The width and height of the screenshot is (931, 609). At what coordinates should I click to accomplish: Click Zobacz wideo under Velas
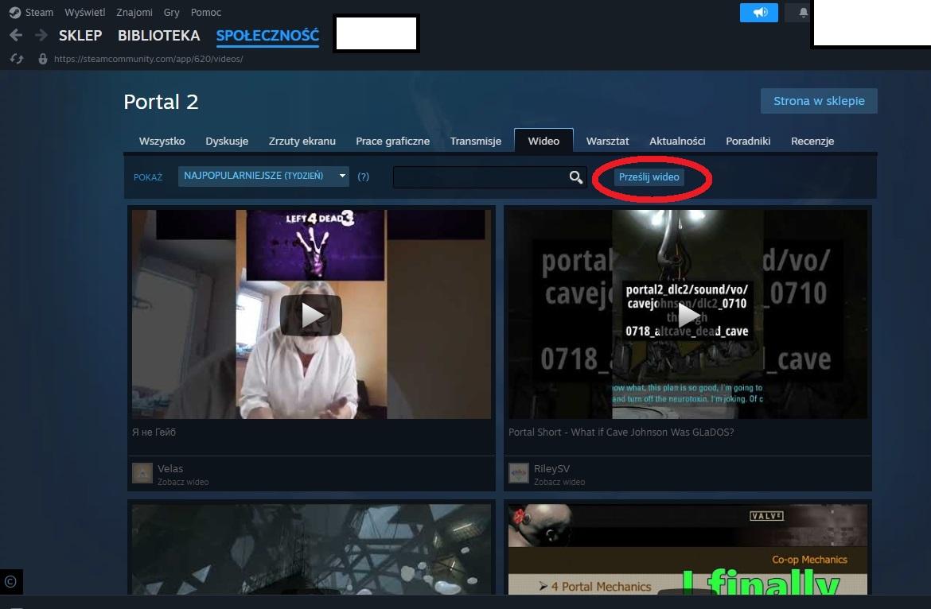[x=183, y=482]
